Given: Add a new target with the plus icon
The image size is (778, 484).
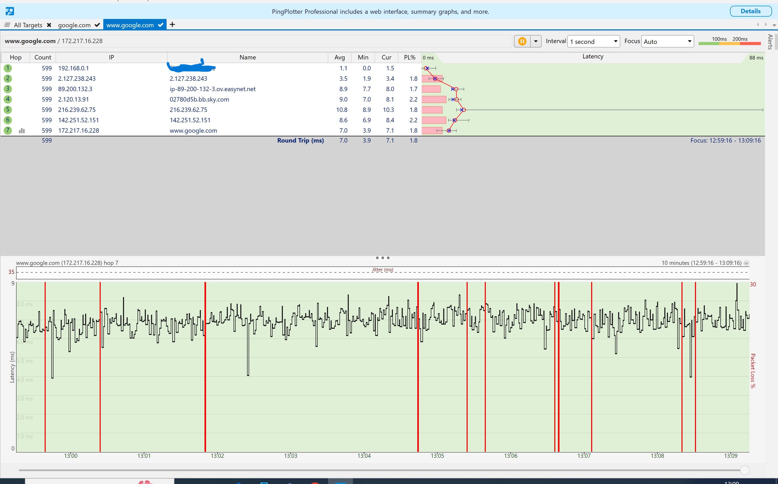Looking at the screenshot, I should pyautogui.click(x=172, y=24).
